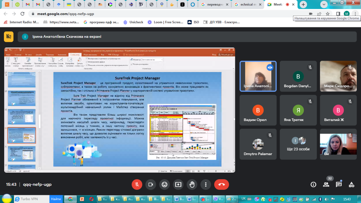361x203 pixels.
Task: Open the emoji reactions button
Action: (x=164, y=184)
